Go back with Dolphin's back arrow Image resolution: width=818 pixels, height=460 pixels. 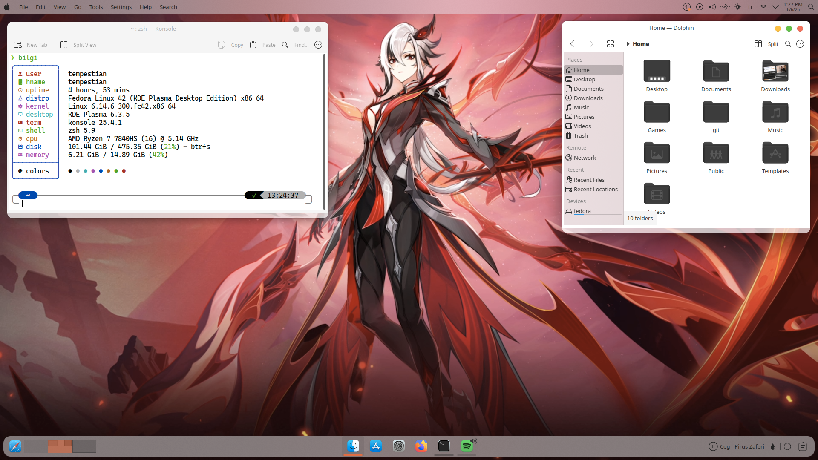[572, 44]
